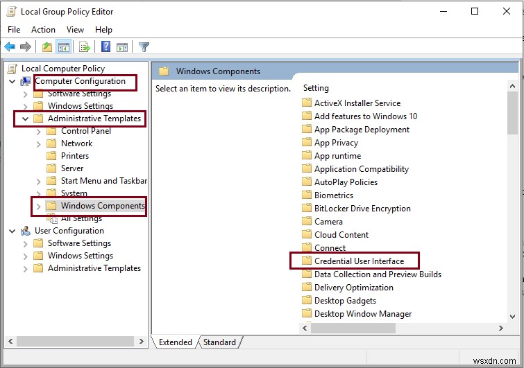The height and width of the screenshot is (368, 524).
Task: Select Desktop Window Manager entry
Action: click(363, 314)
